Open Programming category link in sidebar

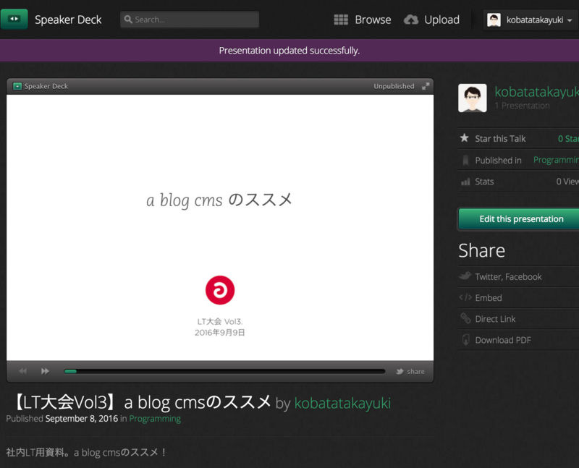(556, 160)
